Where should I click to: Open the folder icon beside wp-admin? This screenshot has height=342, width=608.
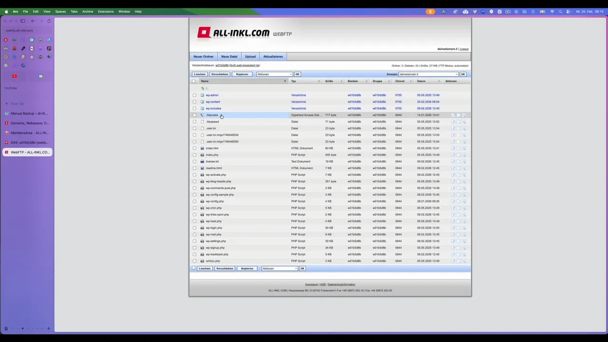[202, 95]
